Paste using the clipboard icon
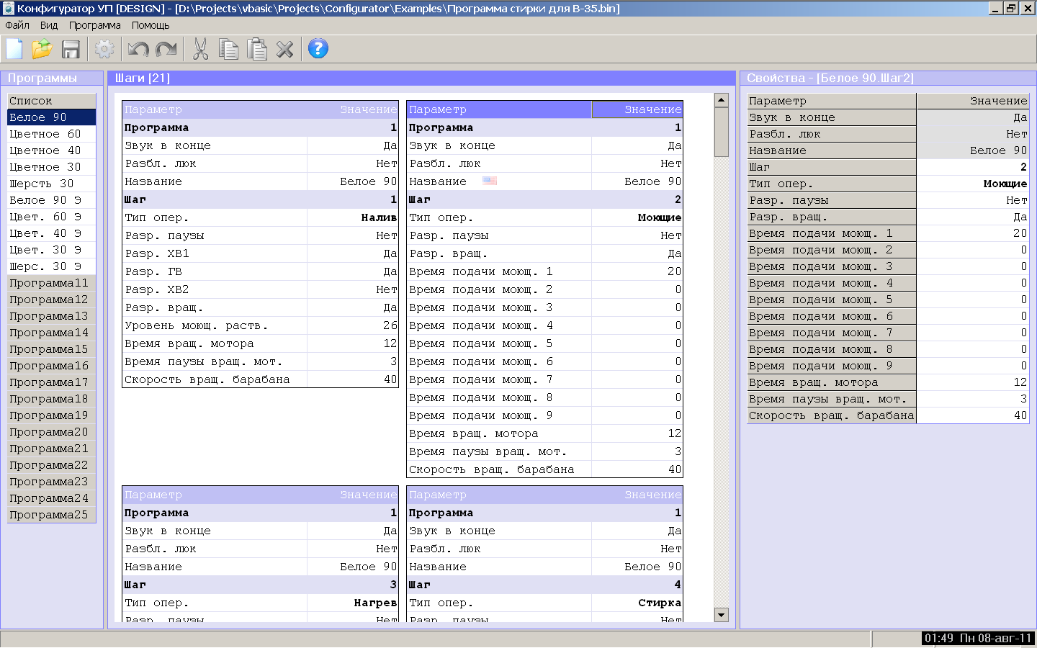Image resolution: width=1037 pixels, height=648 pixels. coord(256,49)
